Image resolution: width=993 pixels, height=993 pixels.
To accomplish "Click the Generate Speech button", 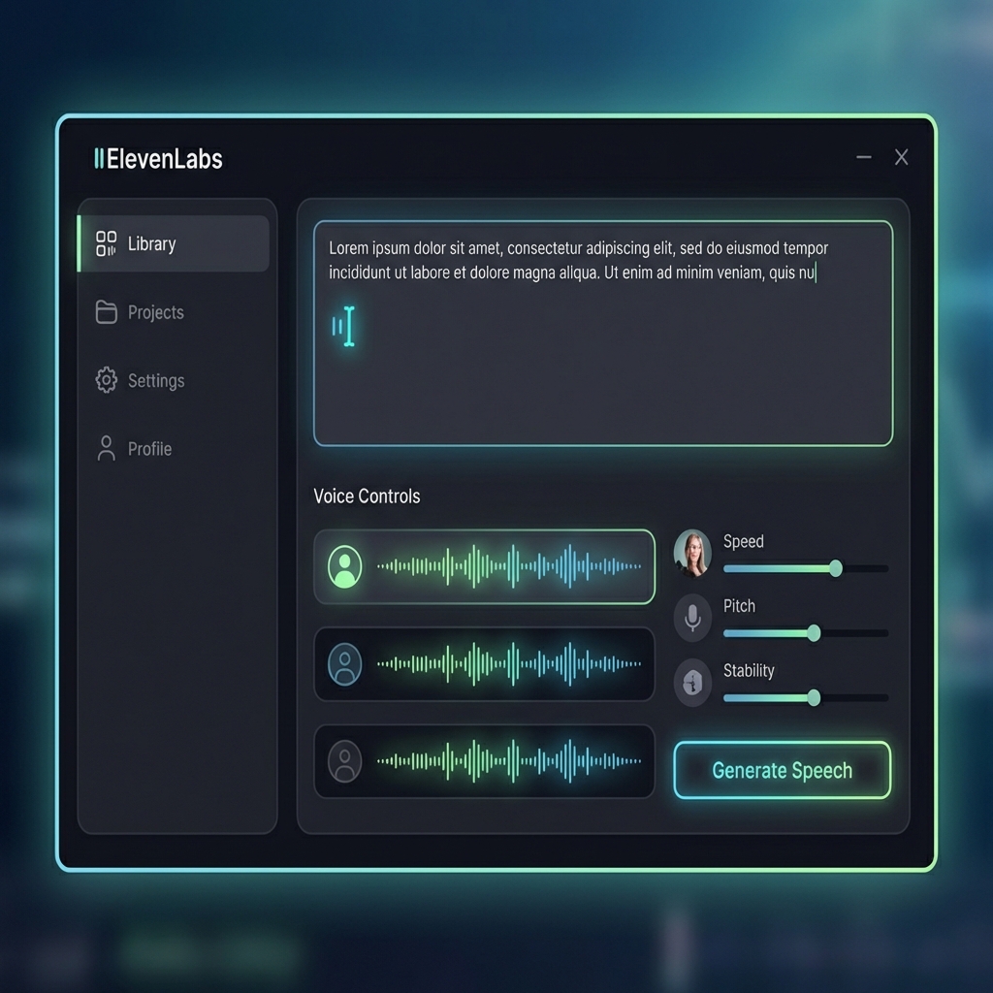I will pyautogui.click(x=783, y=770).
